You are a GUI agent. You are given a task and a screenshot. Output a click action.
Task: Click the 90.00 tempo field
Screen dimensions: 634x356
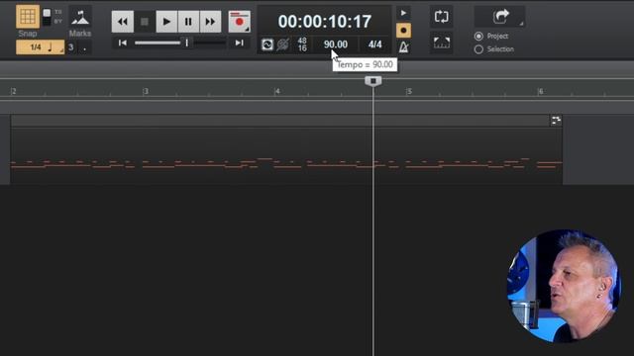coord(336,44)
